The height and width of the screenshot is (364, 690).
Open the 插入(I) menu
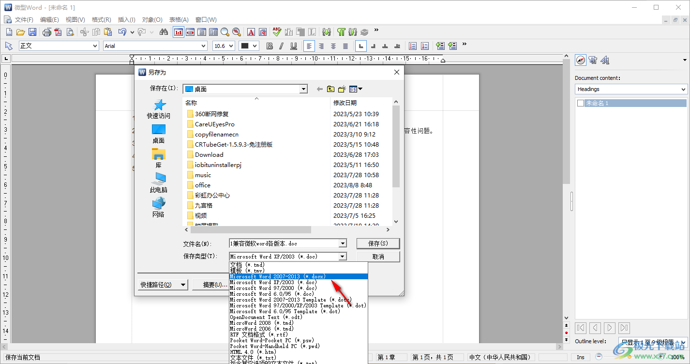pyautogui.click(x=127, y=19)
